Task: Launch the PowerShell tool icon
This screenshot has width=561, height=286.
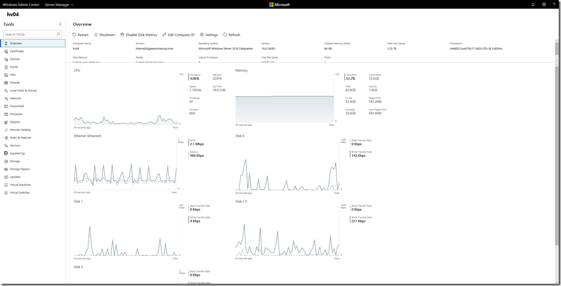Action: pyautogui.click(x=6, y=106)
